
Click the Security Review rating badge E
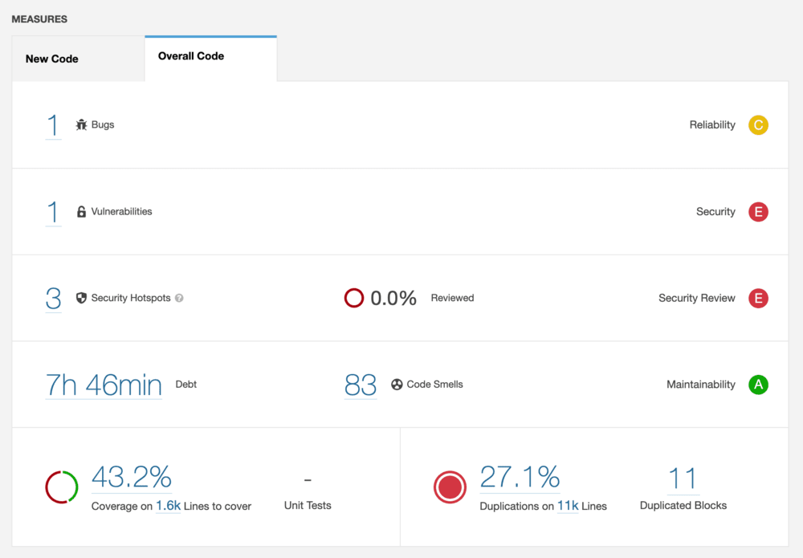[758, 298]
